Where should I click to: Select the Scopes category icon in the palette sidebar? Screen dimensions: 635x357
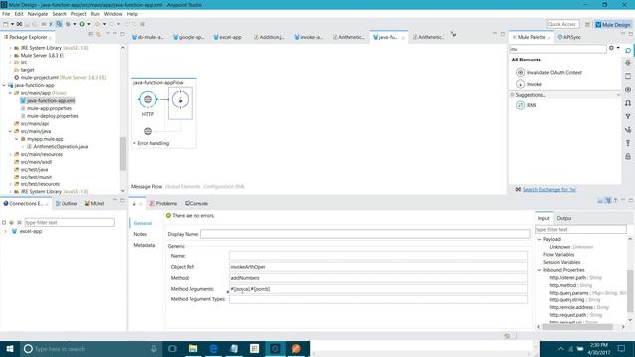click(628, 76)
